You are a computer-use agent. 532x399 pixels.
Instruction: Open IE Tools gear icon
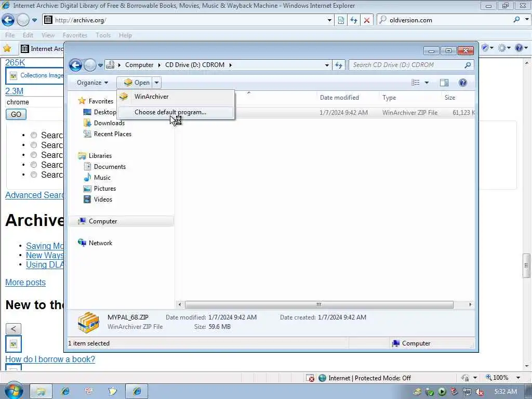pyautogui.click(x=502, y=48)
